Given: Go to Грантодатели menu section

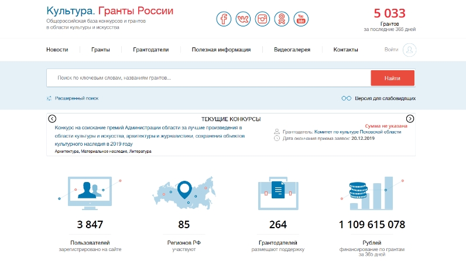Looking at the screenshot, I should point(150,50).
